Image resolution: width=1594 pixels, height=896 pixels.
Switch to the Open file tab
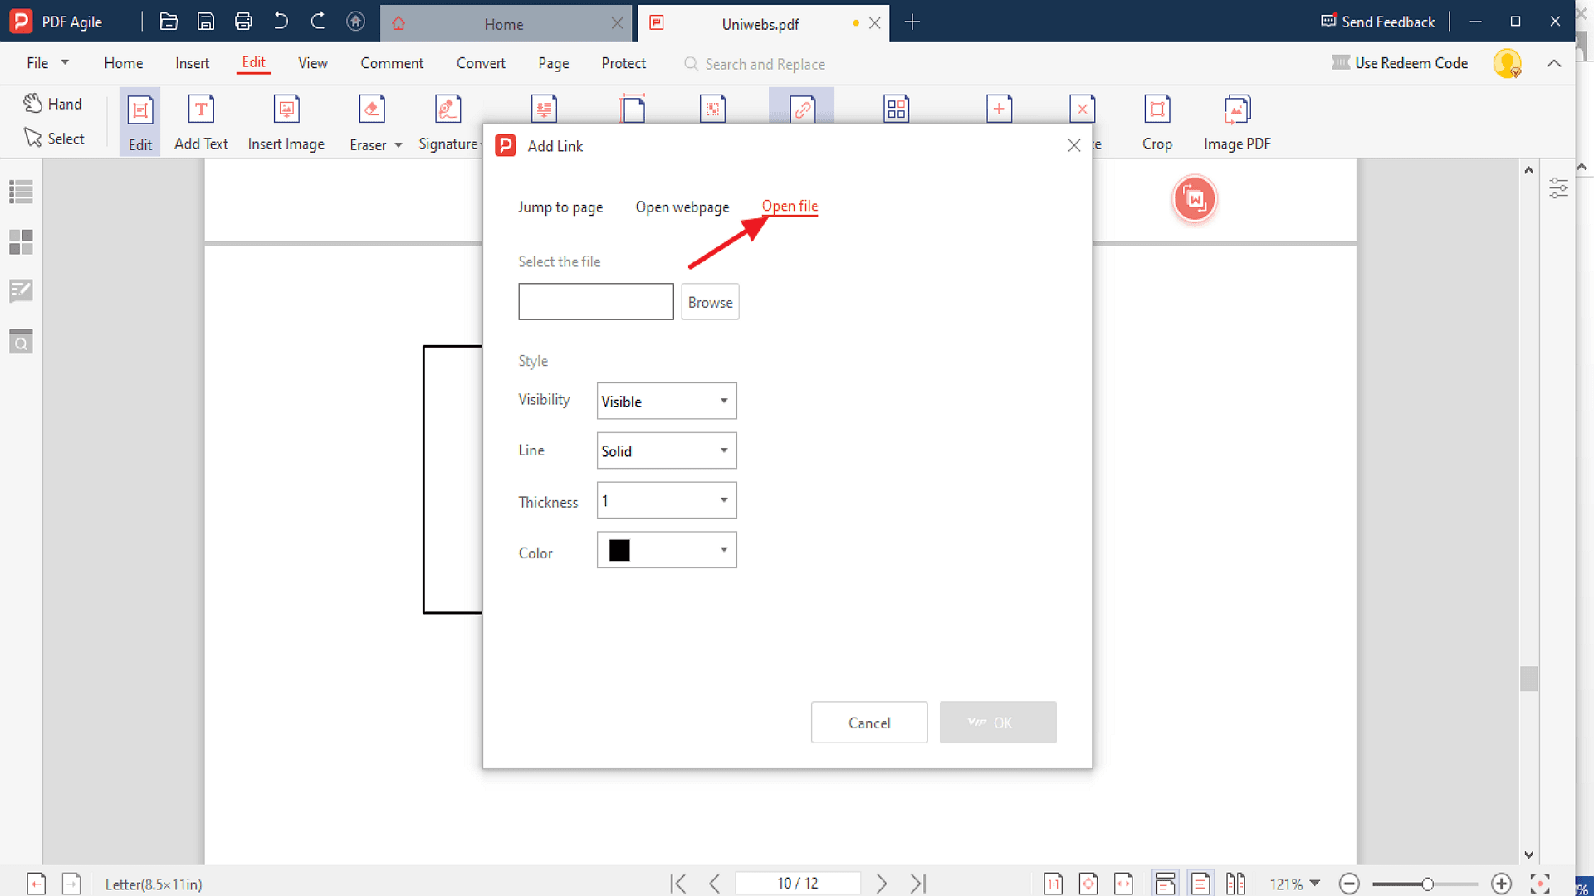tap(790, 206)
